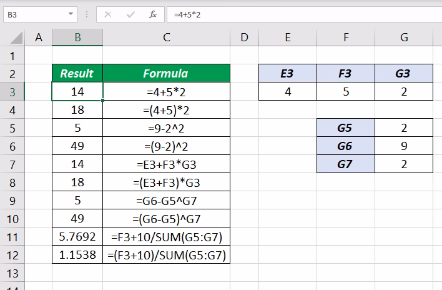This screenshot has width=442, height=290.
Task: Open the Insert Function fx dialog
Action: tap(153, 14)
